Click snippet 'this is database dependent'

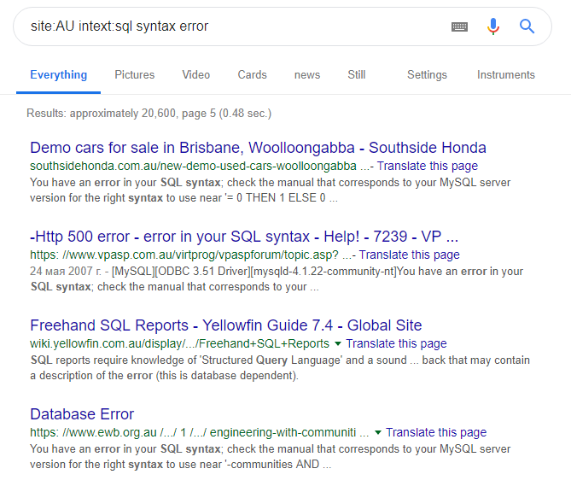(227, 375)
